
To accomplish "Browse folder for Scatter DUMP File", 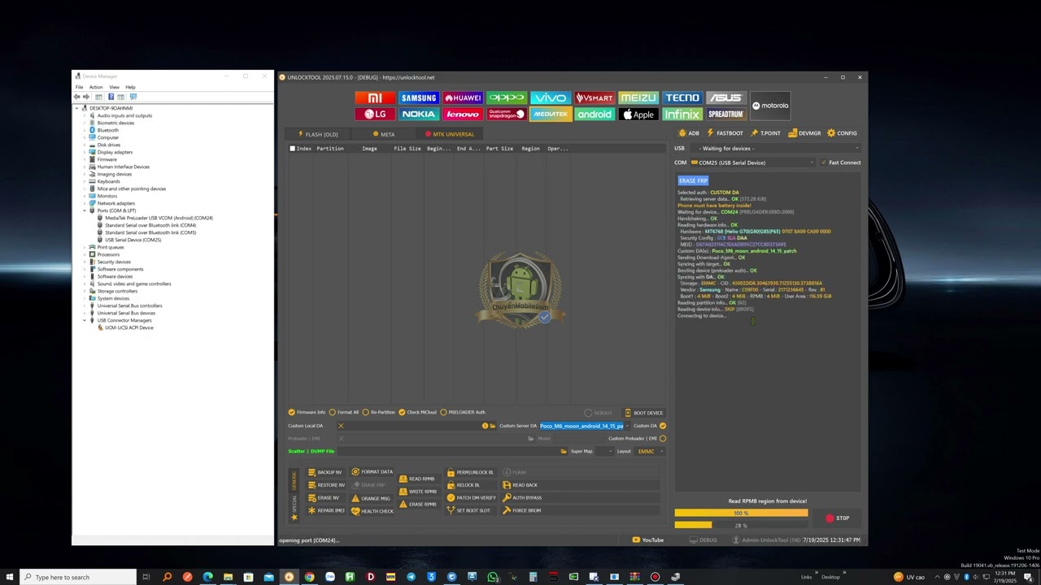I will click(x=563, y=451).
